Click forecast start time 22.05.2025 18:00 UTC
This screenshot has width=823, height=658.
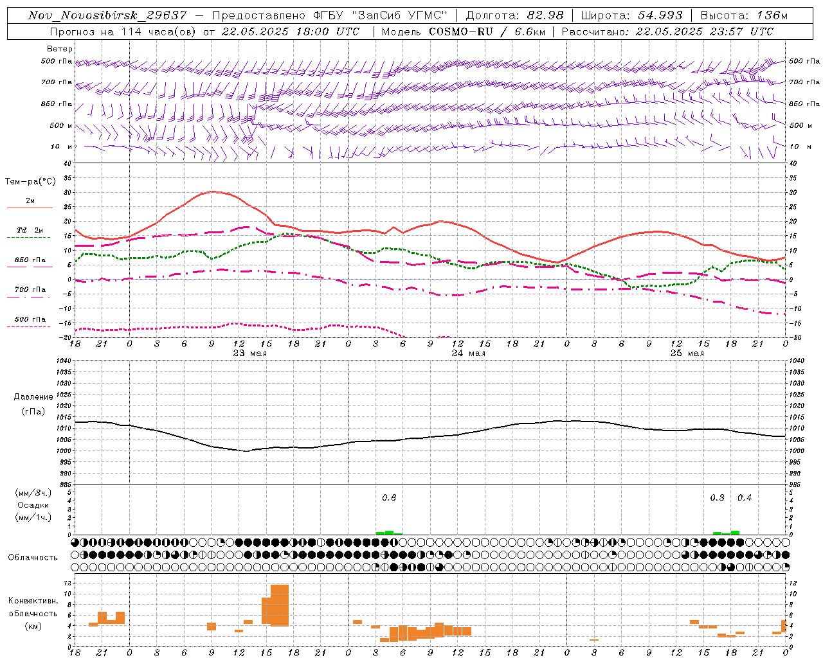click(291, 31)
